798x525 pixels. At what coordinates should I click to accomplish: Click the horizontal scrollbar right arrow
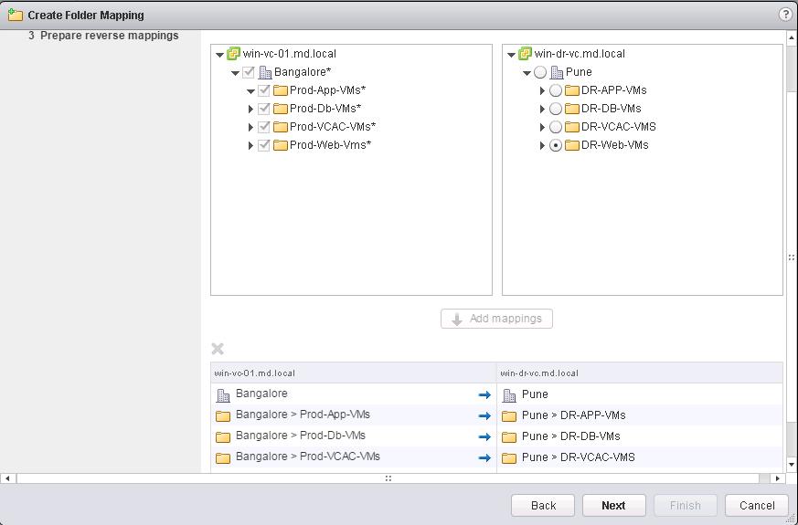(x=777, y=478)
